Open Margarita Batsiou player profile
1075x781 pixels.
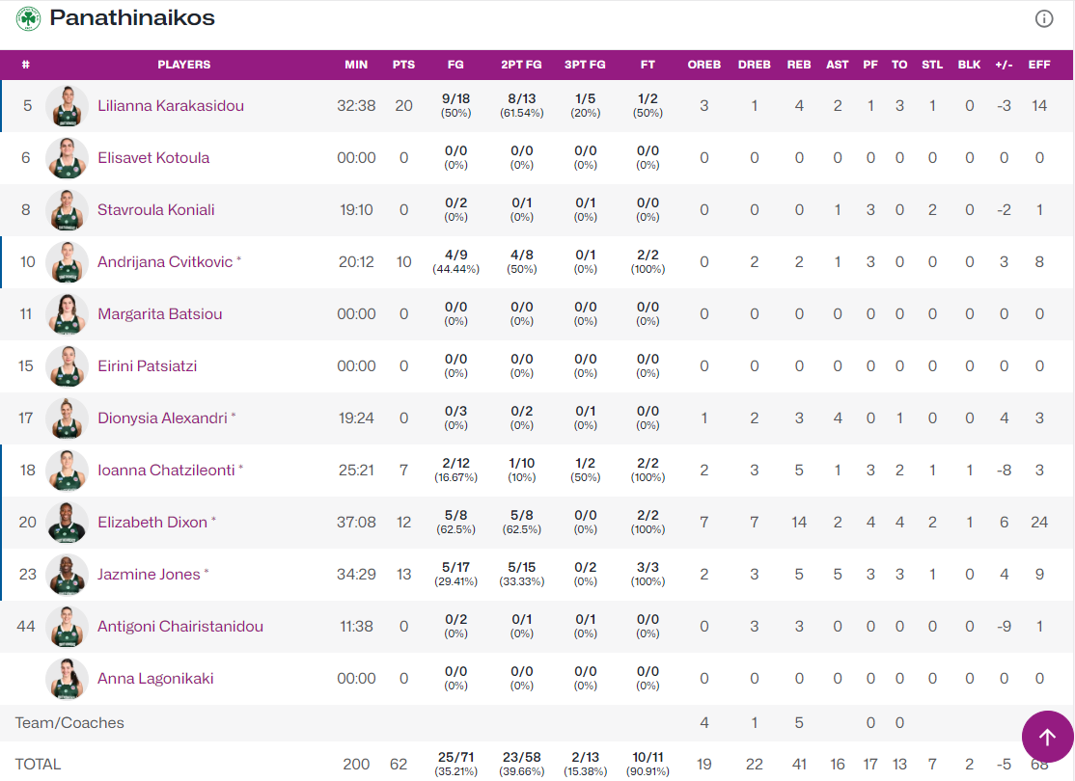point(160,313)
